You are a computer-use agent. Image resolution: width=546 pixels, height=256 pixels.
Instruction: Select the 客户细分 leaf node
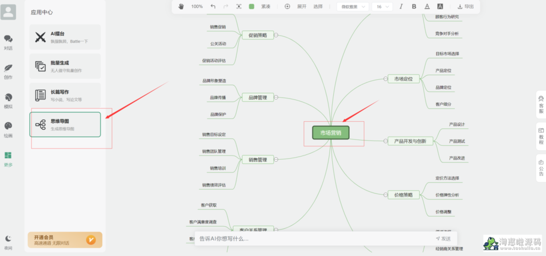pos(443,104)
